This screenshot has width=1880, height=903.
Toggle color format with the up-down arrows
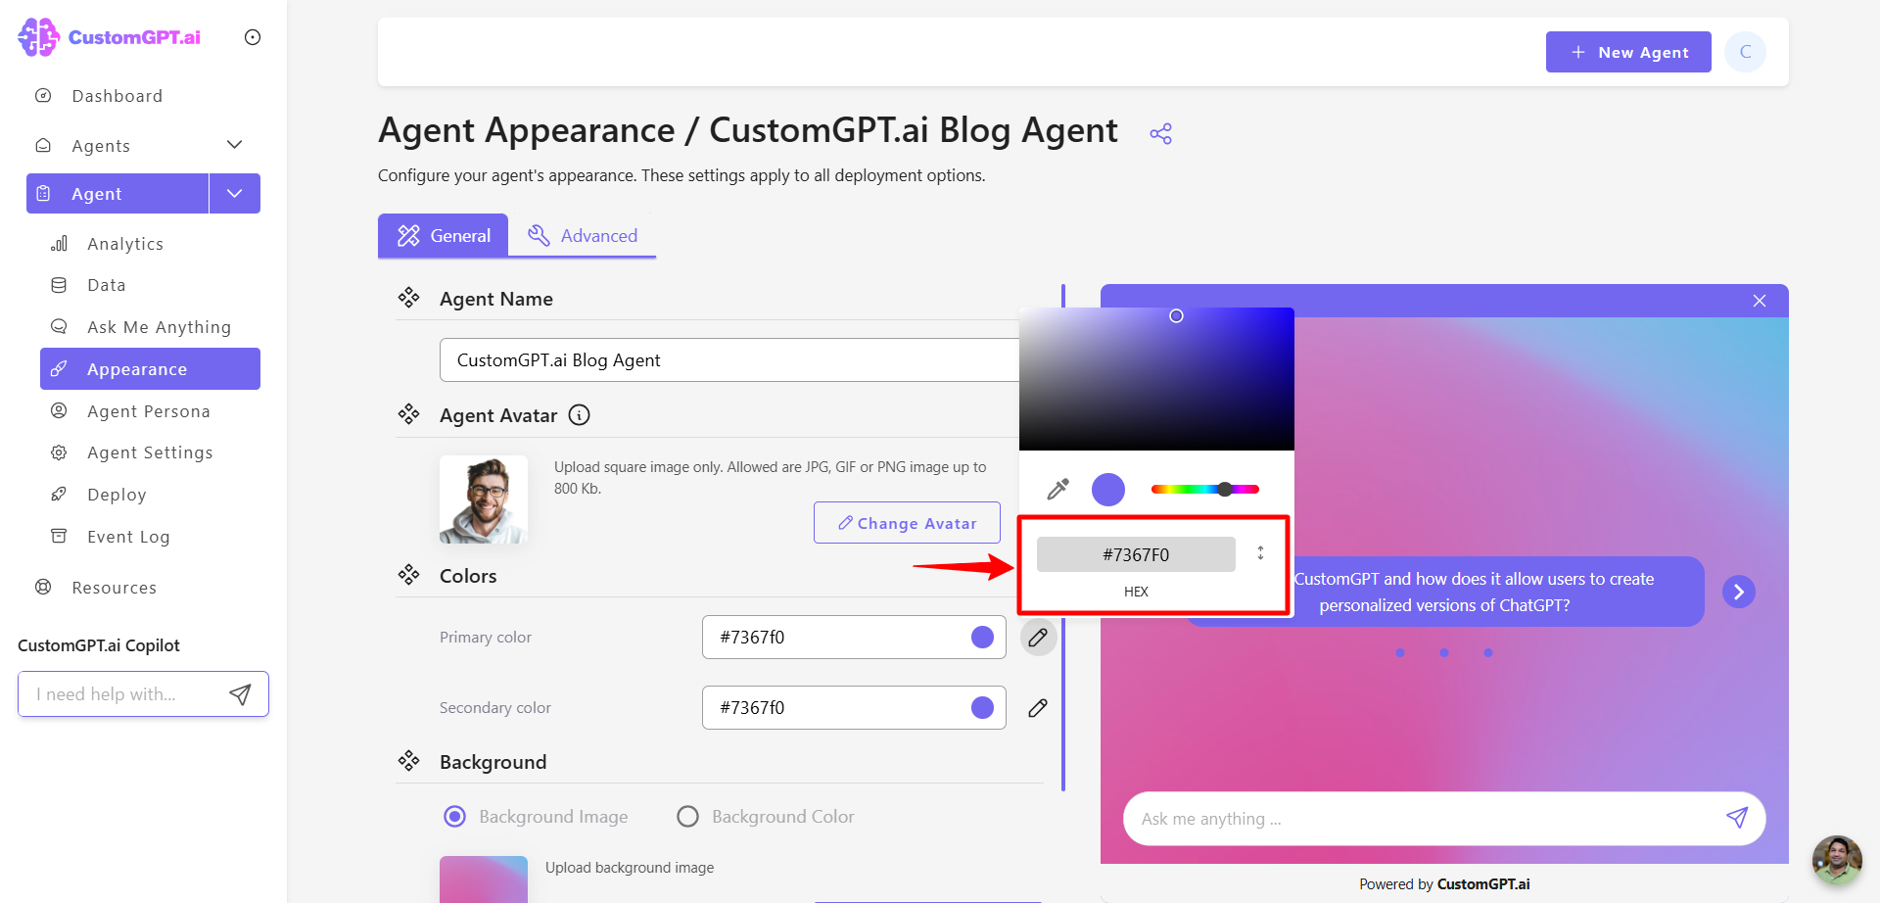(x=1260, y=553)
